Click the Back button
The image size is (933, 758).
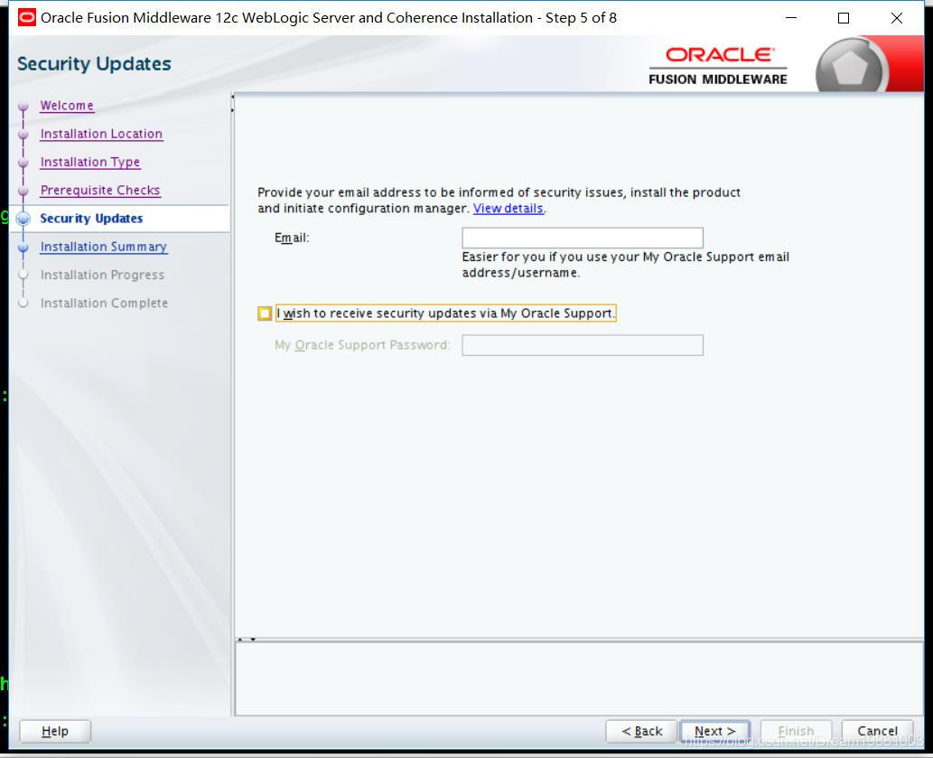641,731
